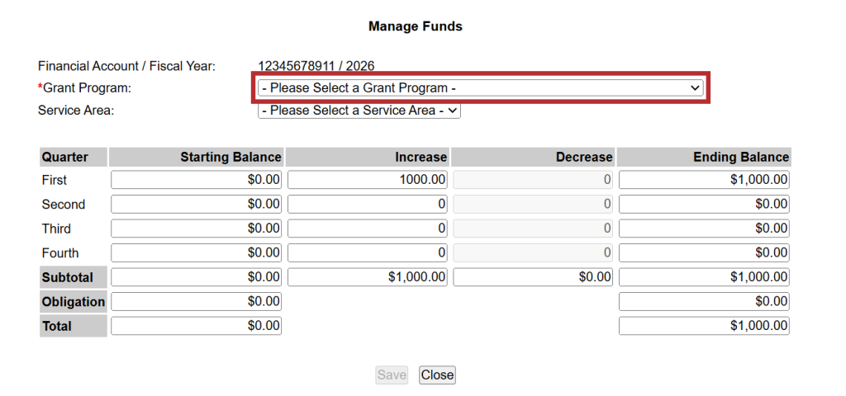Select the Obligation Starting Balance field

[x=196, y=302]
